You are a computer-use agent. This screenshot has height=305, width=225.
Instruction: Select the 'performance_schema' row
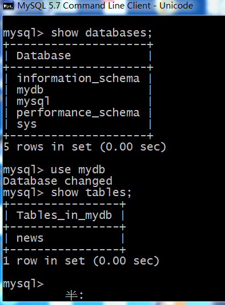pyautogui.click(x=78, y=113)
